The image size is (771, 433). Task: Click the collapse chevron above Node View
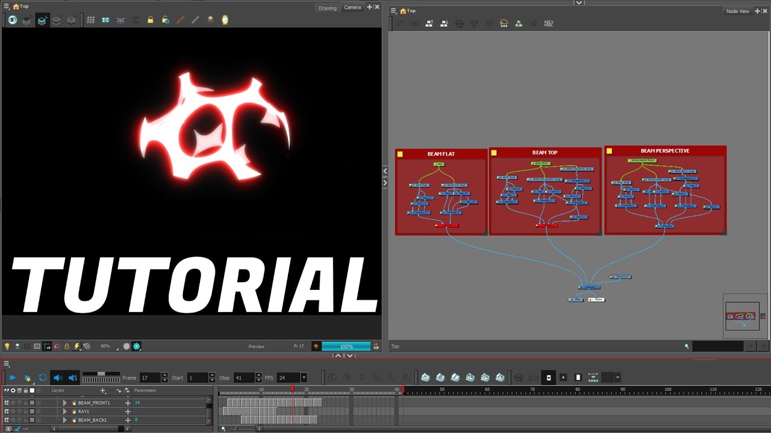(579, 3)
